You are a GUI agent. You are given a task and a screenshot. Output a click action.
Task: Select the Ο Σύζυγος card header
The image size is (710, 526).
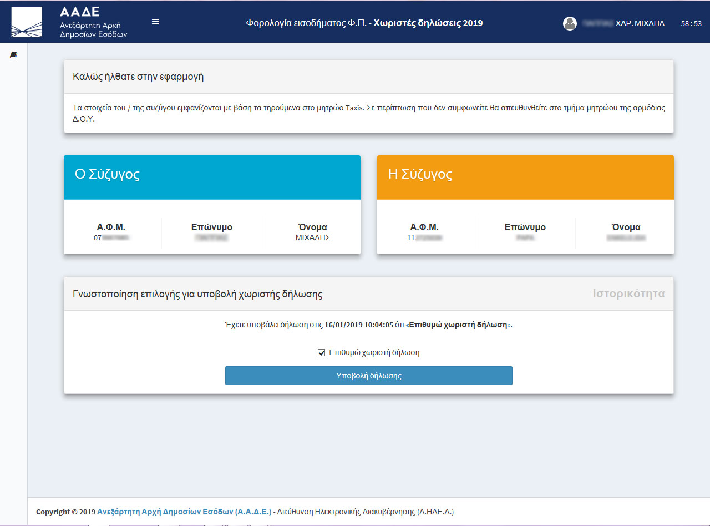pos(212,177)
